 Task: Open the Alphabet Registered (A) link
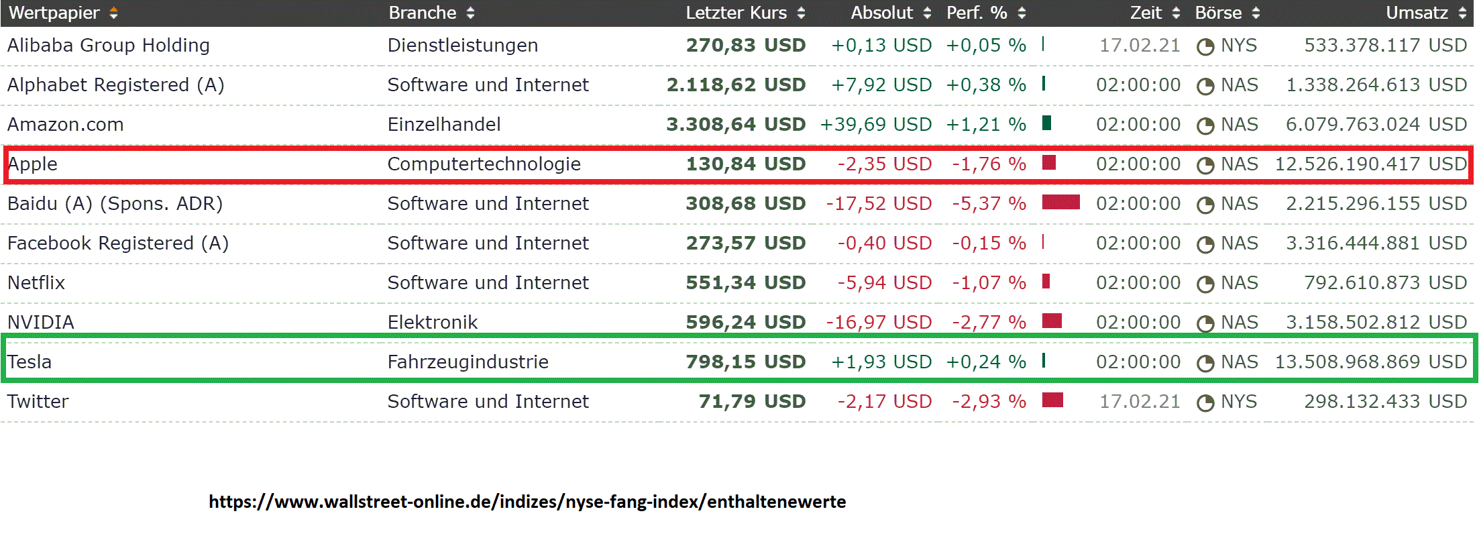click(115, 85)
